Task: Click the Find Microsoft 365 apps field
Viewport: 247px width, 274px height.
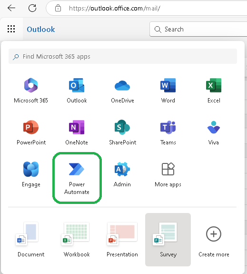Action: coord(123,56)
